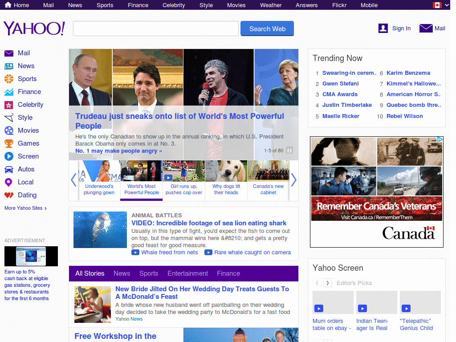
Task: Switch to the Sports stories tab
Action: 149,273
